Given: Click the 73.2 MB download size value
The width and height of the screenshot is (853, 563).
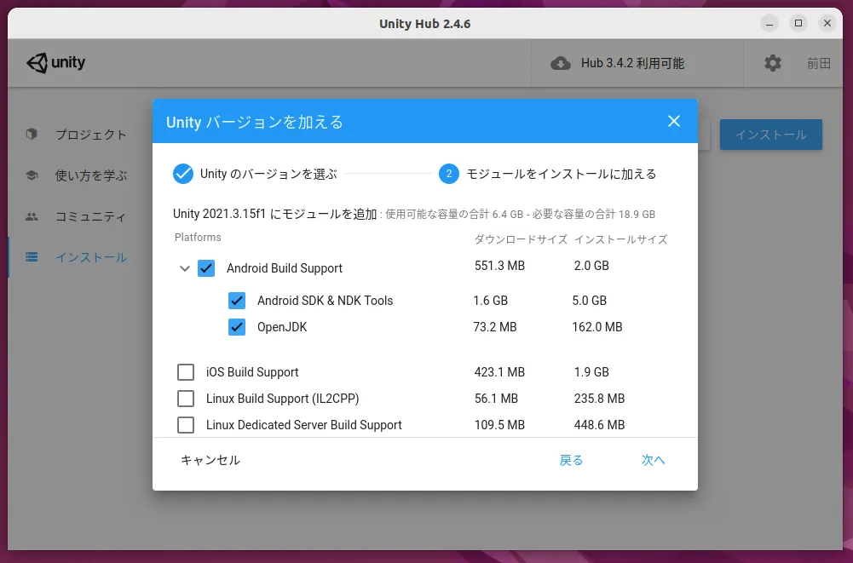Looking at the screenshot, I should coord(495,327).
